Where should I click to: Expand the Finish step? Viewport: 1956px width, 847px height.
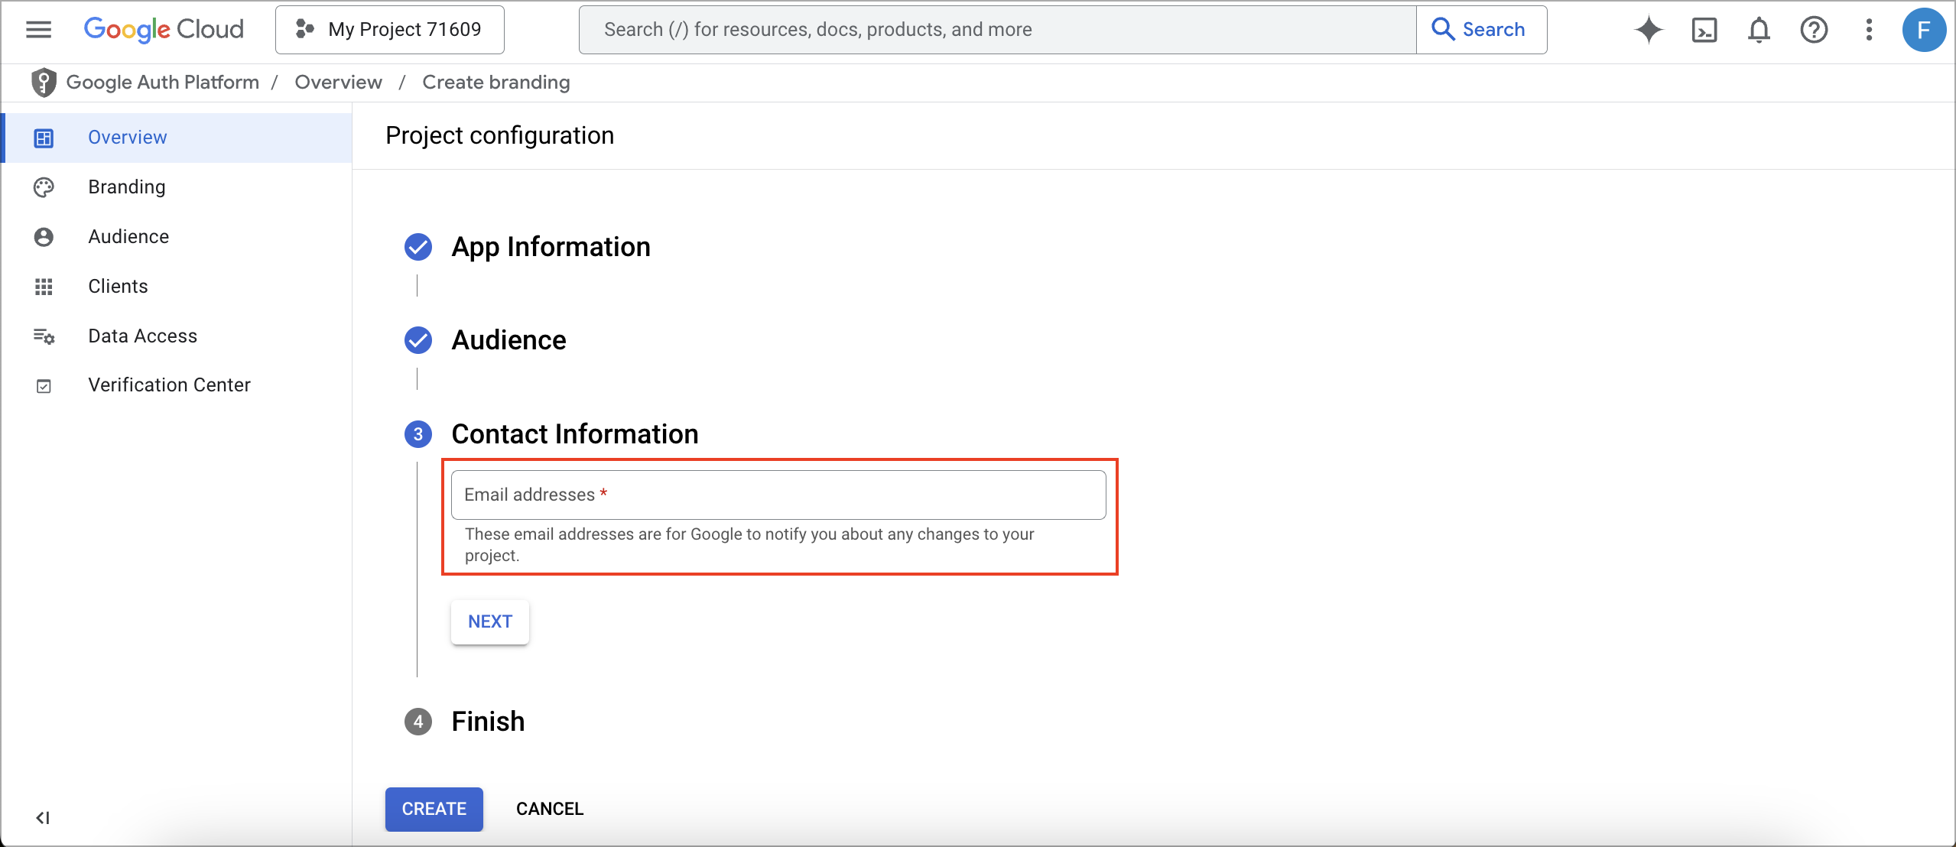(488, 722)
